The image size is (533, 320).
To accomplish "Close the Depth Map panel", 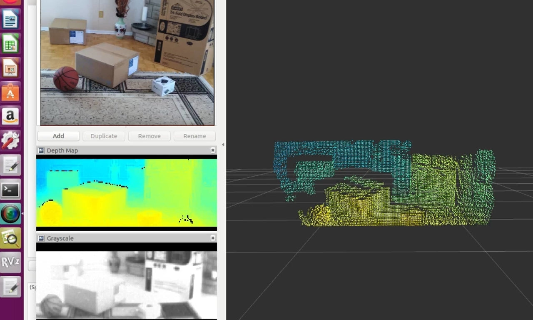I will (213, 150).
